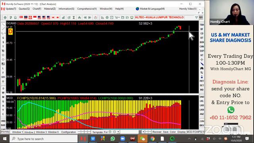Click the Windows taskbar search box
Viewport: 254px width, 143px height.
coord(44,139)
